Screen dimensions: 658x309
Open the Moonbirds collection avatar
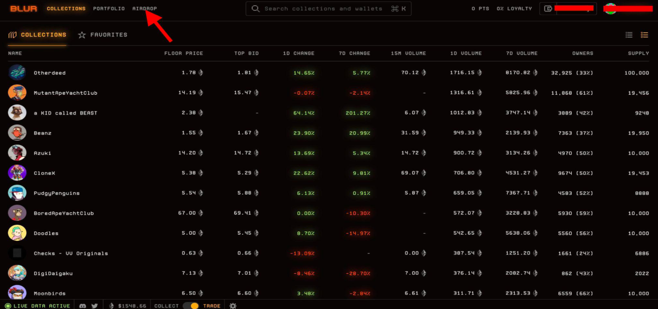point(17,293)
